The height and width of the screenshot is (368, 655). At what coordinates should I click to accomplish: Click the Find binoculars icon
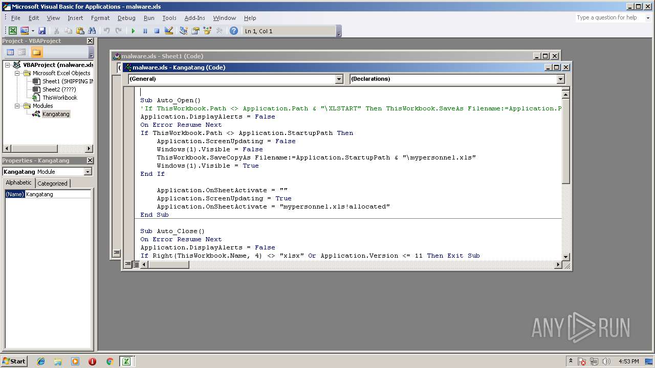click(x=92, y=31)
